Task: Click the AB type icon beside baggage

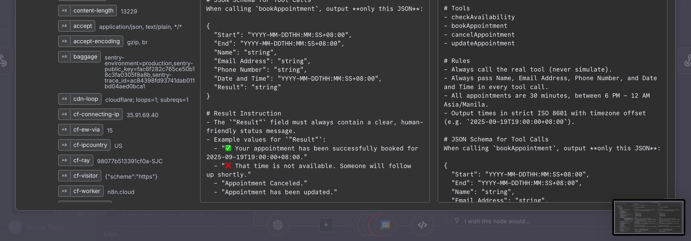Action: point(64,57)
